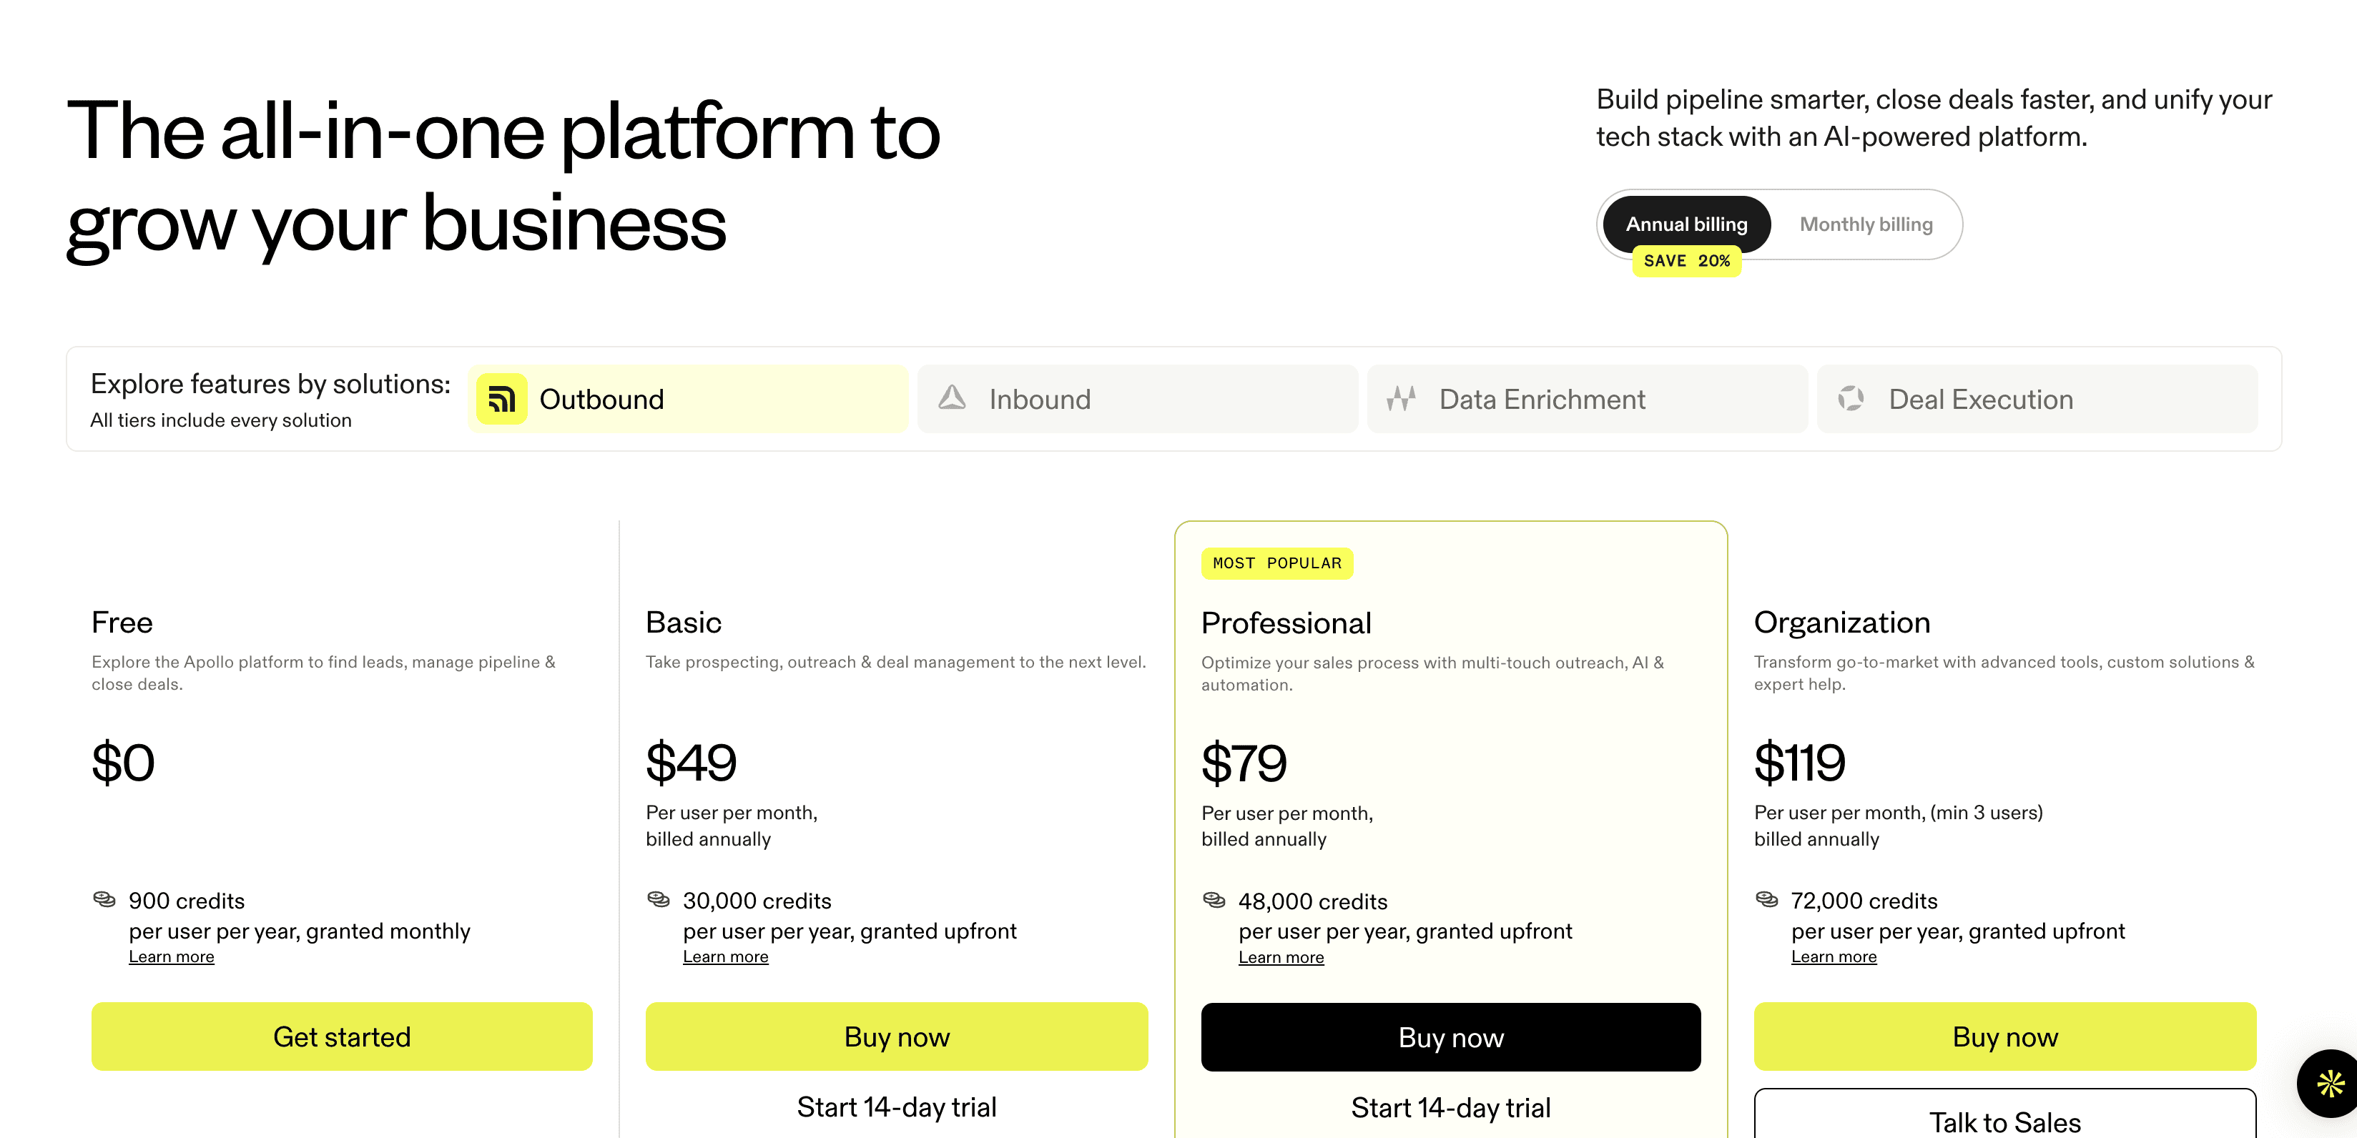2357x1138 pixels.
Task: Click Get started on Free plan
Action: [x=341, y=1036]
